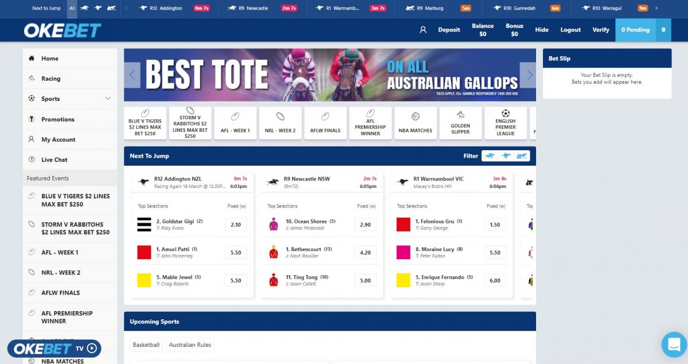Select Felonious Gru odds 1.50
Screen dimensions: 688x364
pyautogui.click(x=495, y=224)
